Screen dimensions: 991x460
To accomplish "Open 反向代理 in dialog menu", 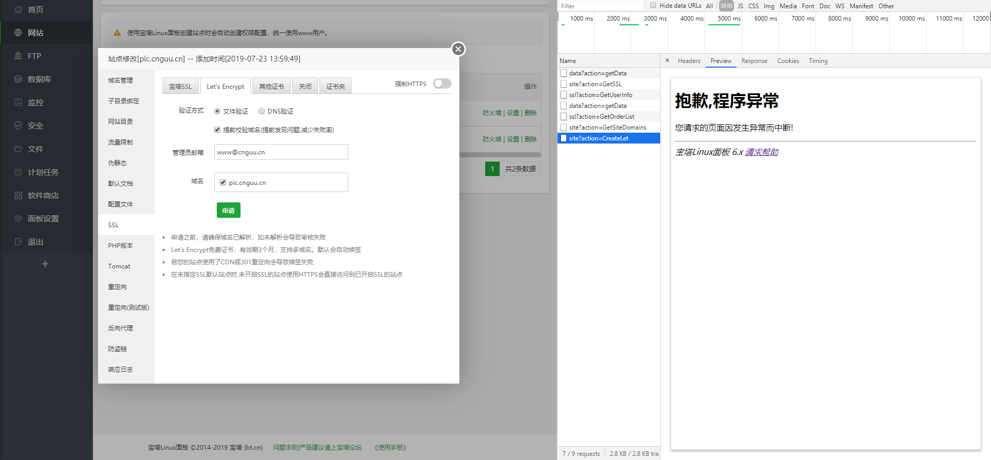I will [126, 328].
